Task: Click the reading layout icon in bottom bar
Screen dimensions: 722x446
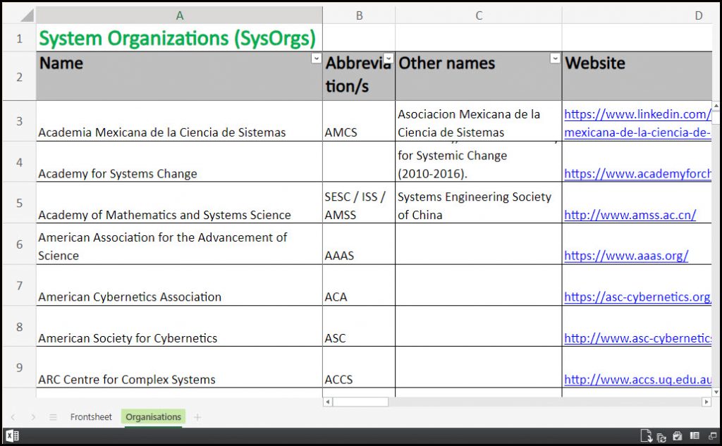Action: point(694,436)
